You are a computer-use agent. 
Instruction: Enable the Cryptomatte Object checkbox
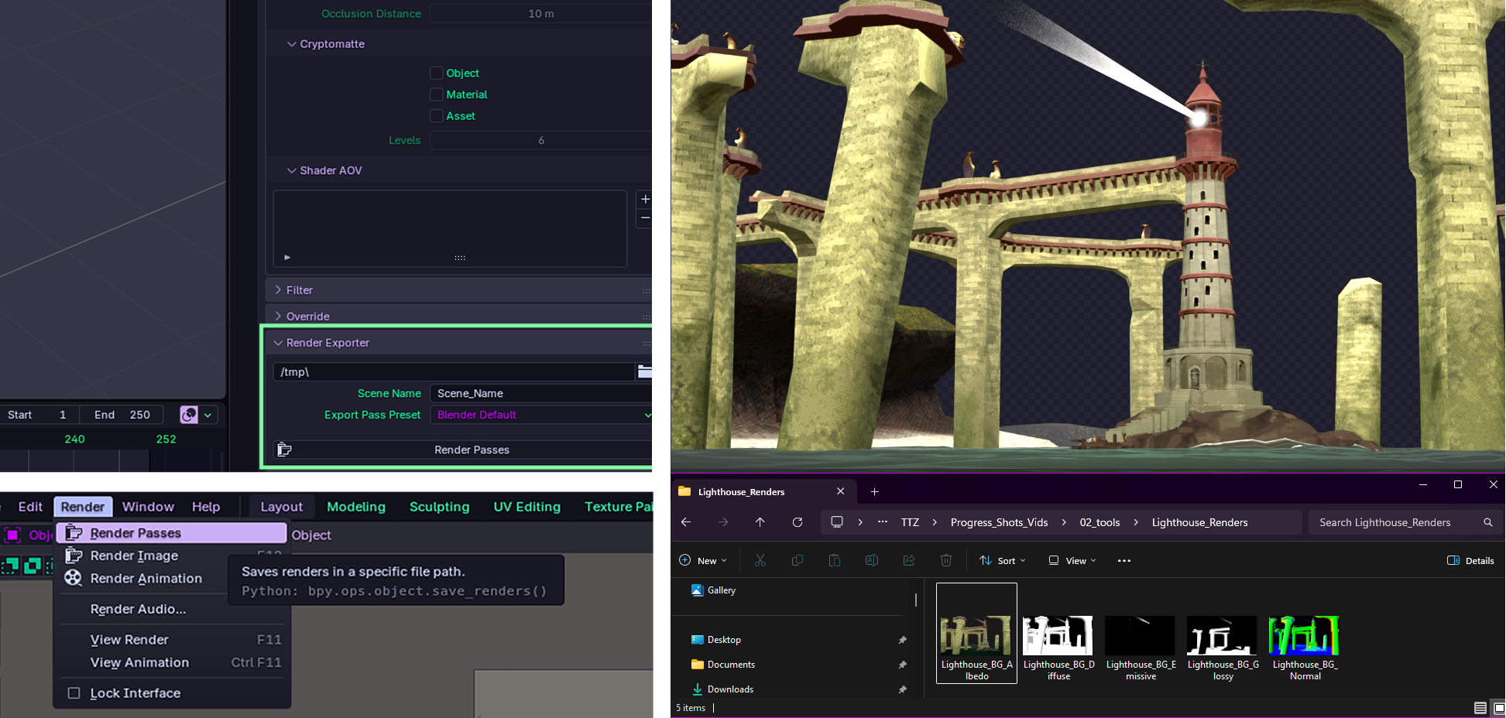[x=437, y=73]
